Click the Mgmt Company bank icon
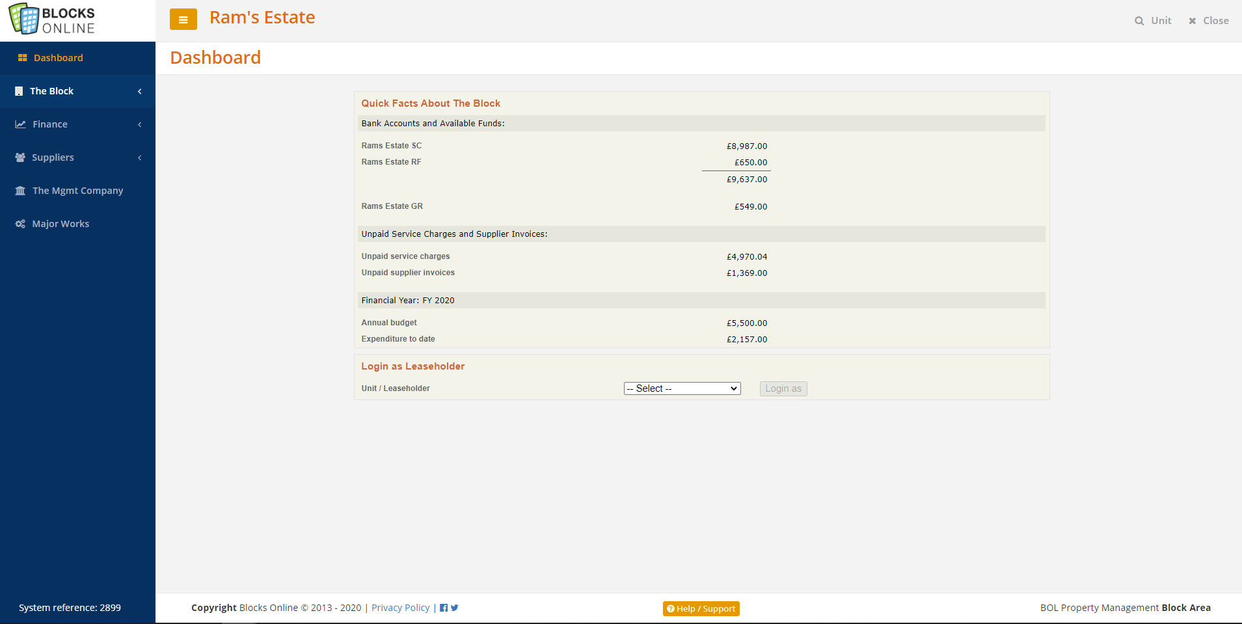Screen dimensions: 1242x624 pyautogui.click(x=19, y=191)
